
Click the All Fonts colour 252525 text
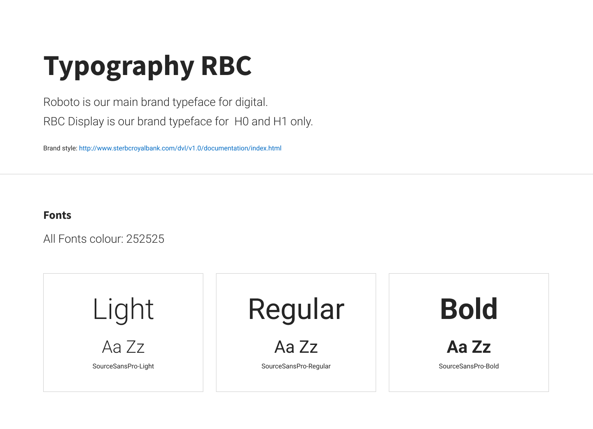coord(104,239)
